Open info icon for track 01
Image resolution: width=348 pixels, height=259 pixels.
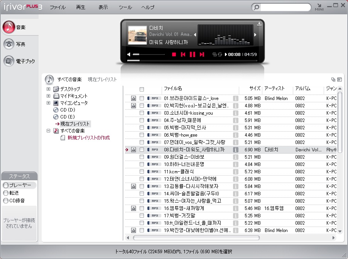point(235,98)
